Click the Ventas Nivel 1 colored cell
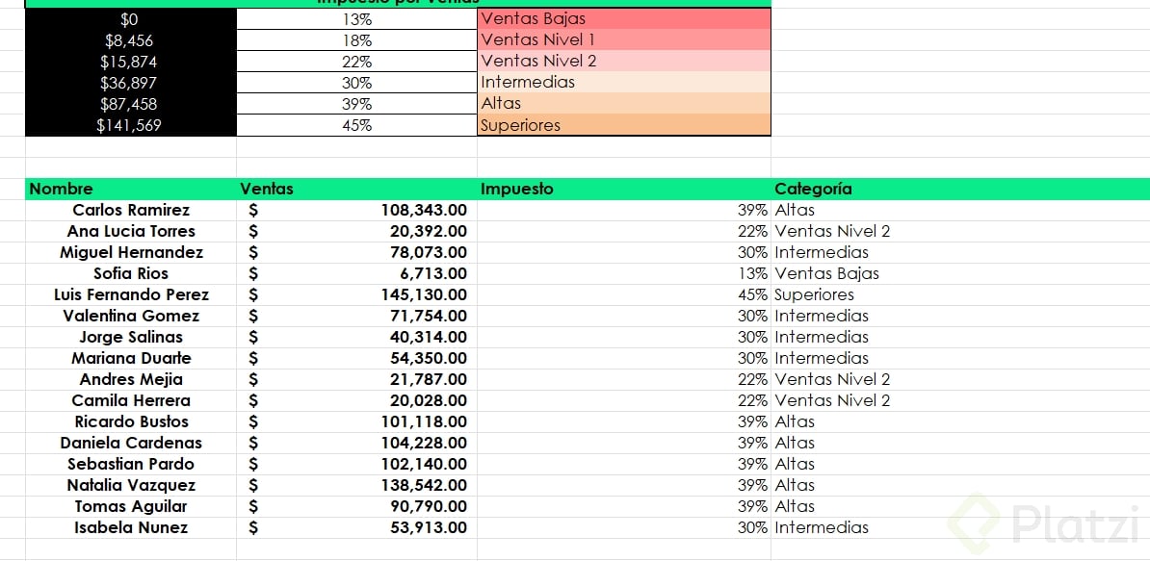This screenshot has height=561, width=1150. click(x=623, y=39)
